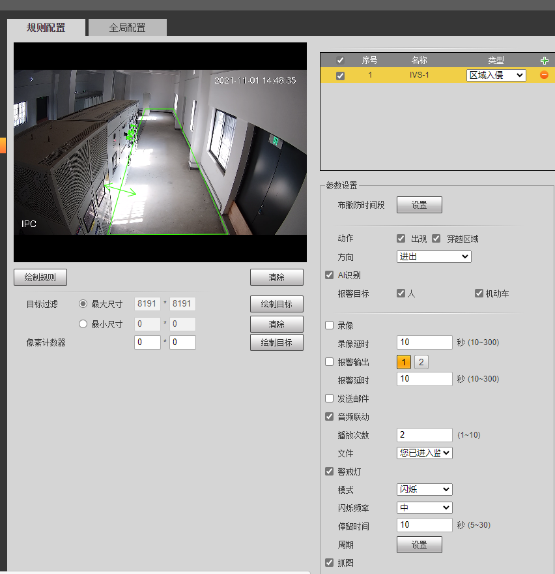555x574 pixels.
Task: Click the 录像延时 input field
Action: tap(425, 342)
